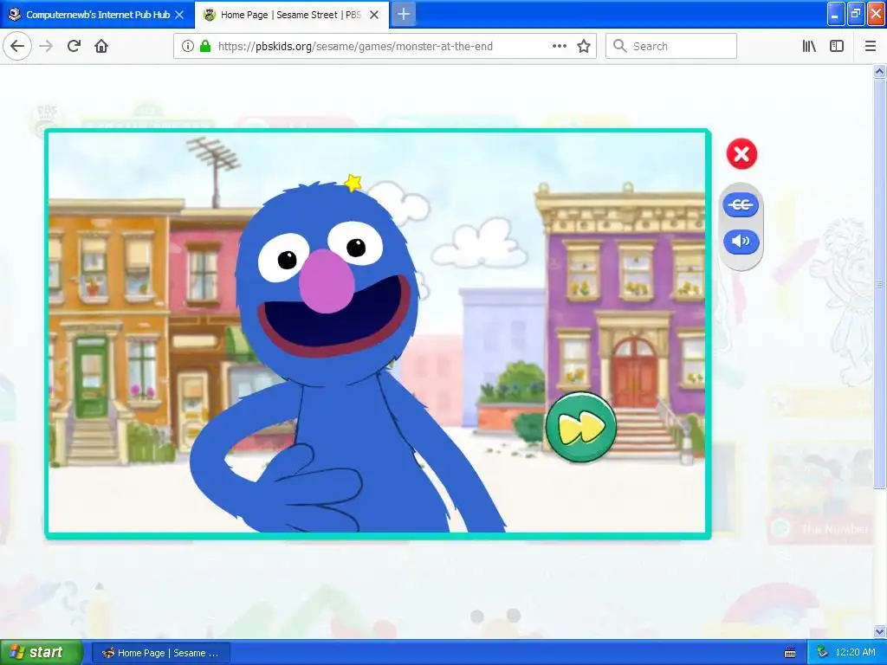This screenshot has width=887, height=665.
Task: Restore down the Firefox window
Action: point(855,14)
